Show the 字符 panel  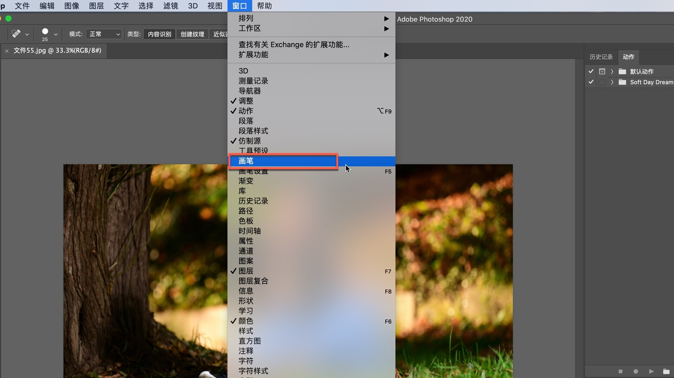(x=311, y=361)
